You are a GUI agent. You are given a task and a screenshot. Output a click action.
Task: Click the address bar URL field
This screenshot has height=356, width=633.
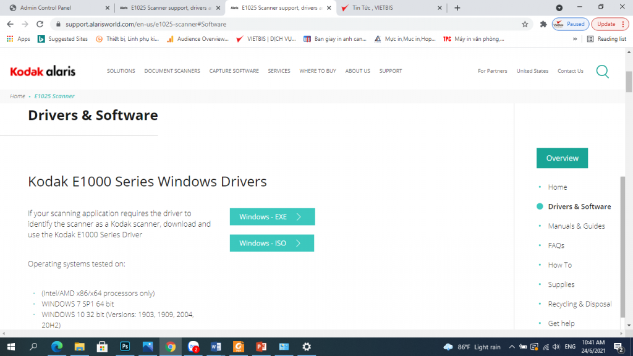point(278,24)
